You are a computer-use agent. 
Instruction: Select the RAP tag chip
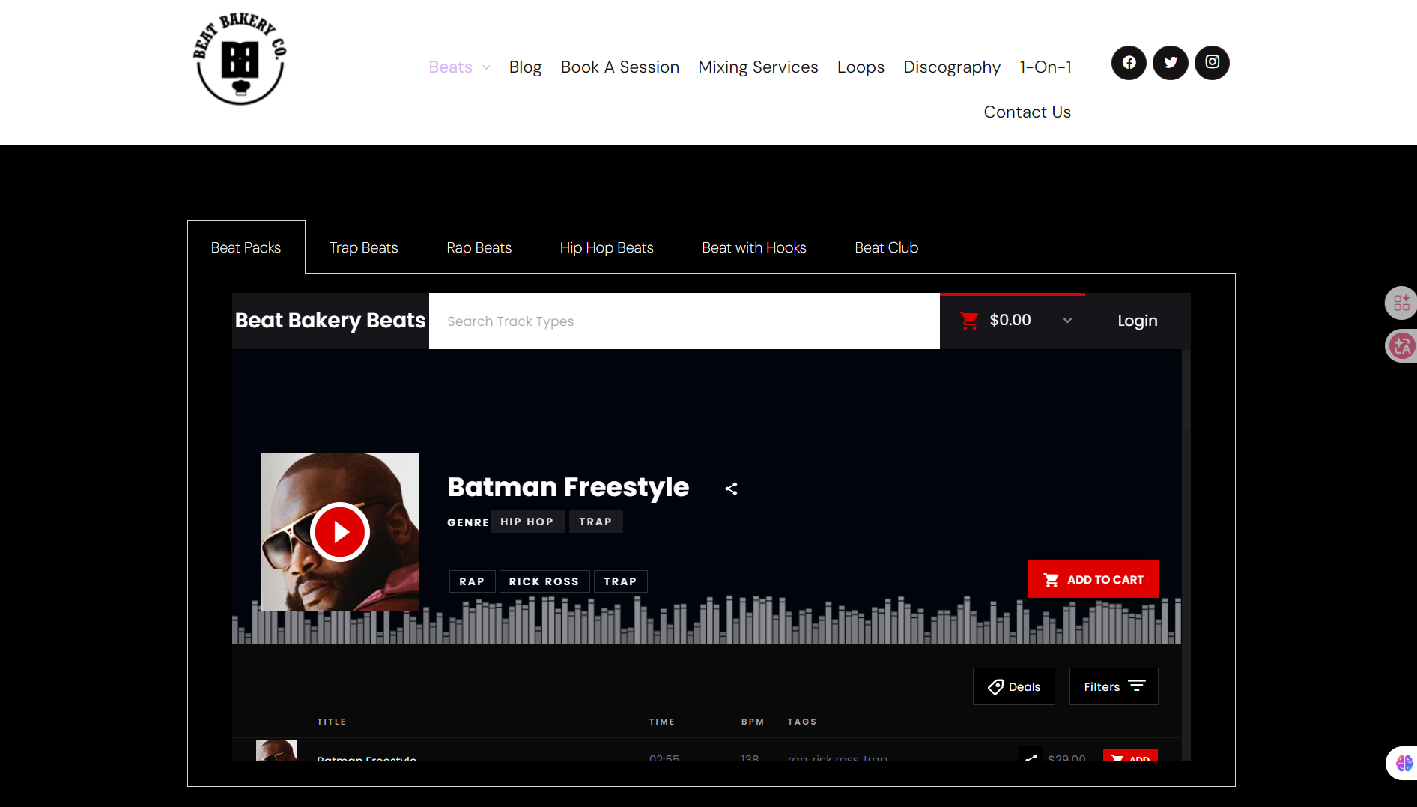tap(472, 581)
